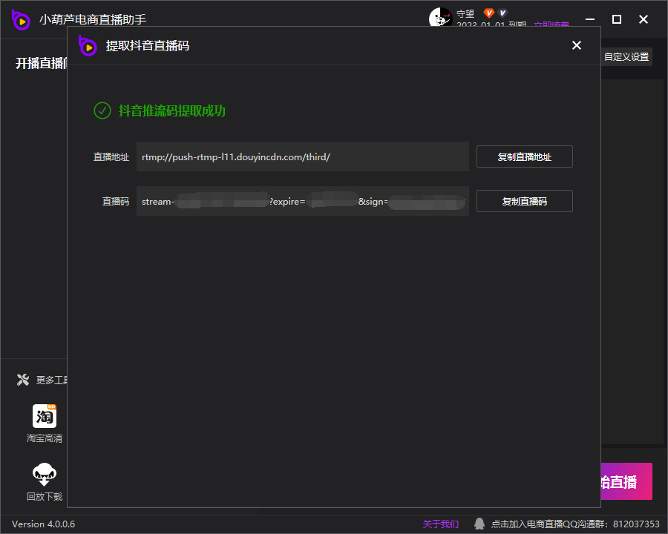This screenshot has width=668, height=534.
Task: Maximize the main application window
Action: tap(617, 19)
